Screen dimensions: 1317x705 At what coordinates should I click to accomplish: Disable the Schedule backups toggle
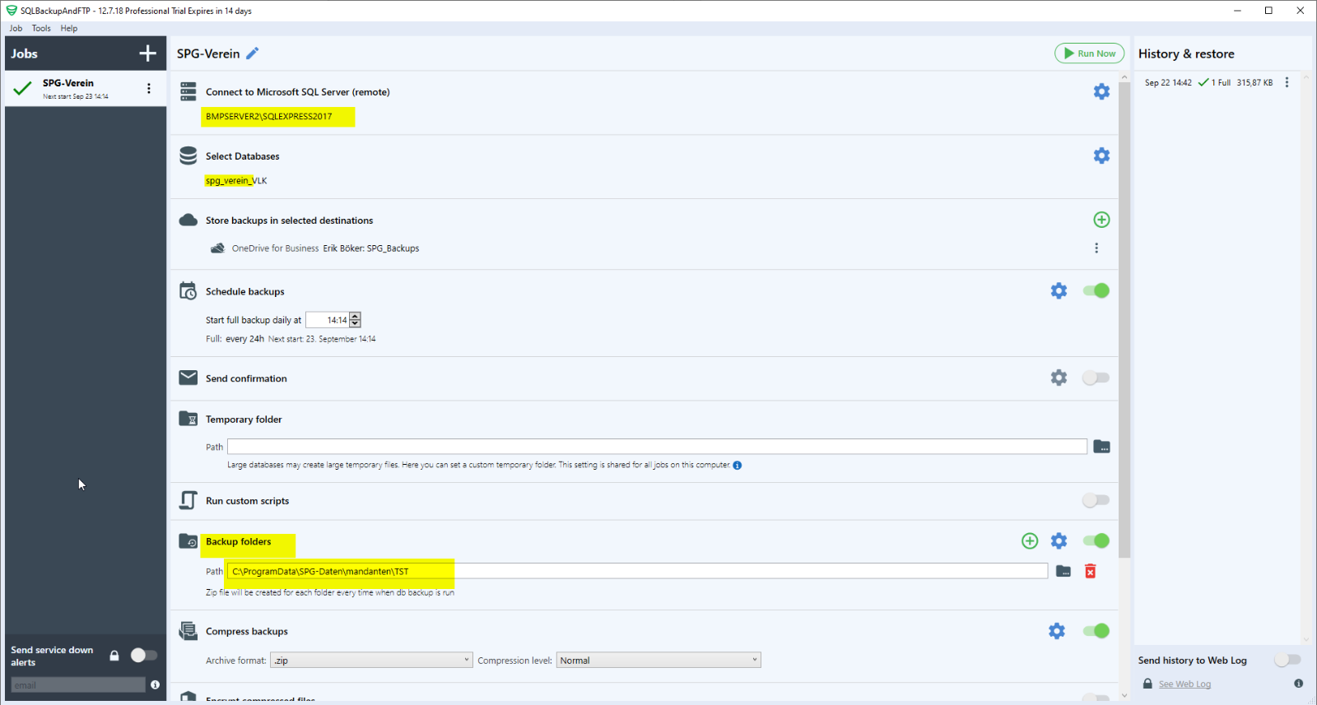1096,290
